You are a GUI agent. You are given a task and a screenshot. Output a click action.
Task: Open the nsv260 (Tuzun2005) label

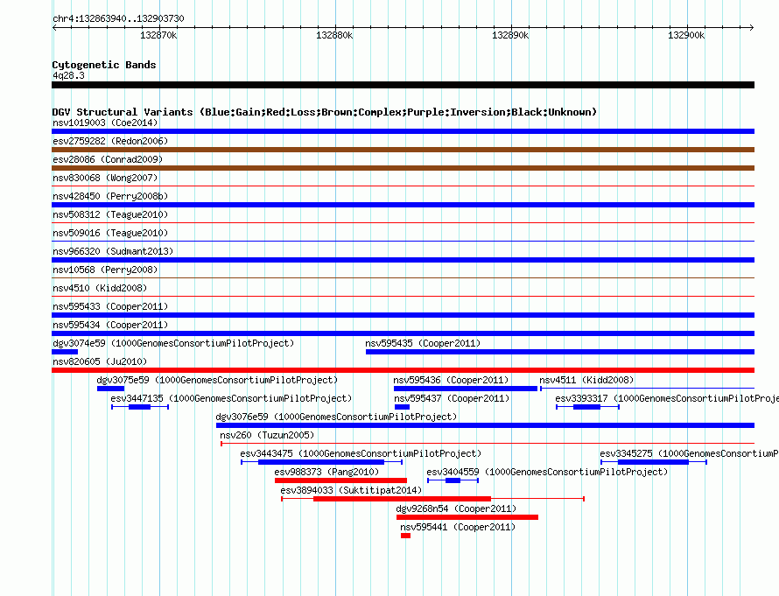pyautogui.click(x=267, y=435)
